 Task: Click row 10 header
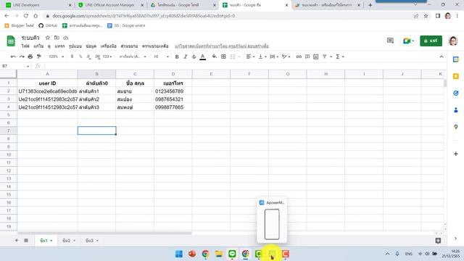pyautogui.click(x=9, y=154)
